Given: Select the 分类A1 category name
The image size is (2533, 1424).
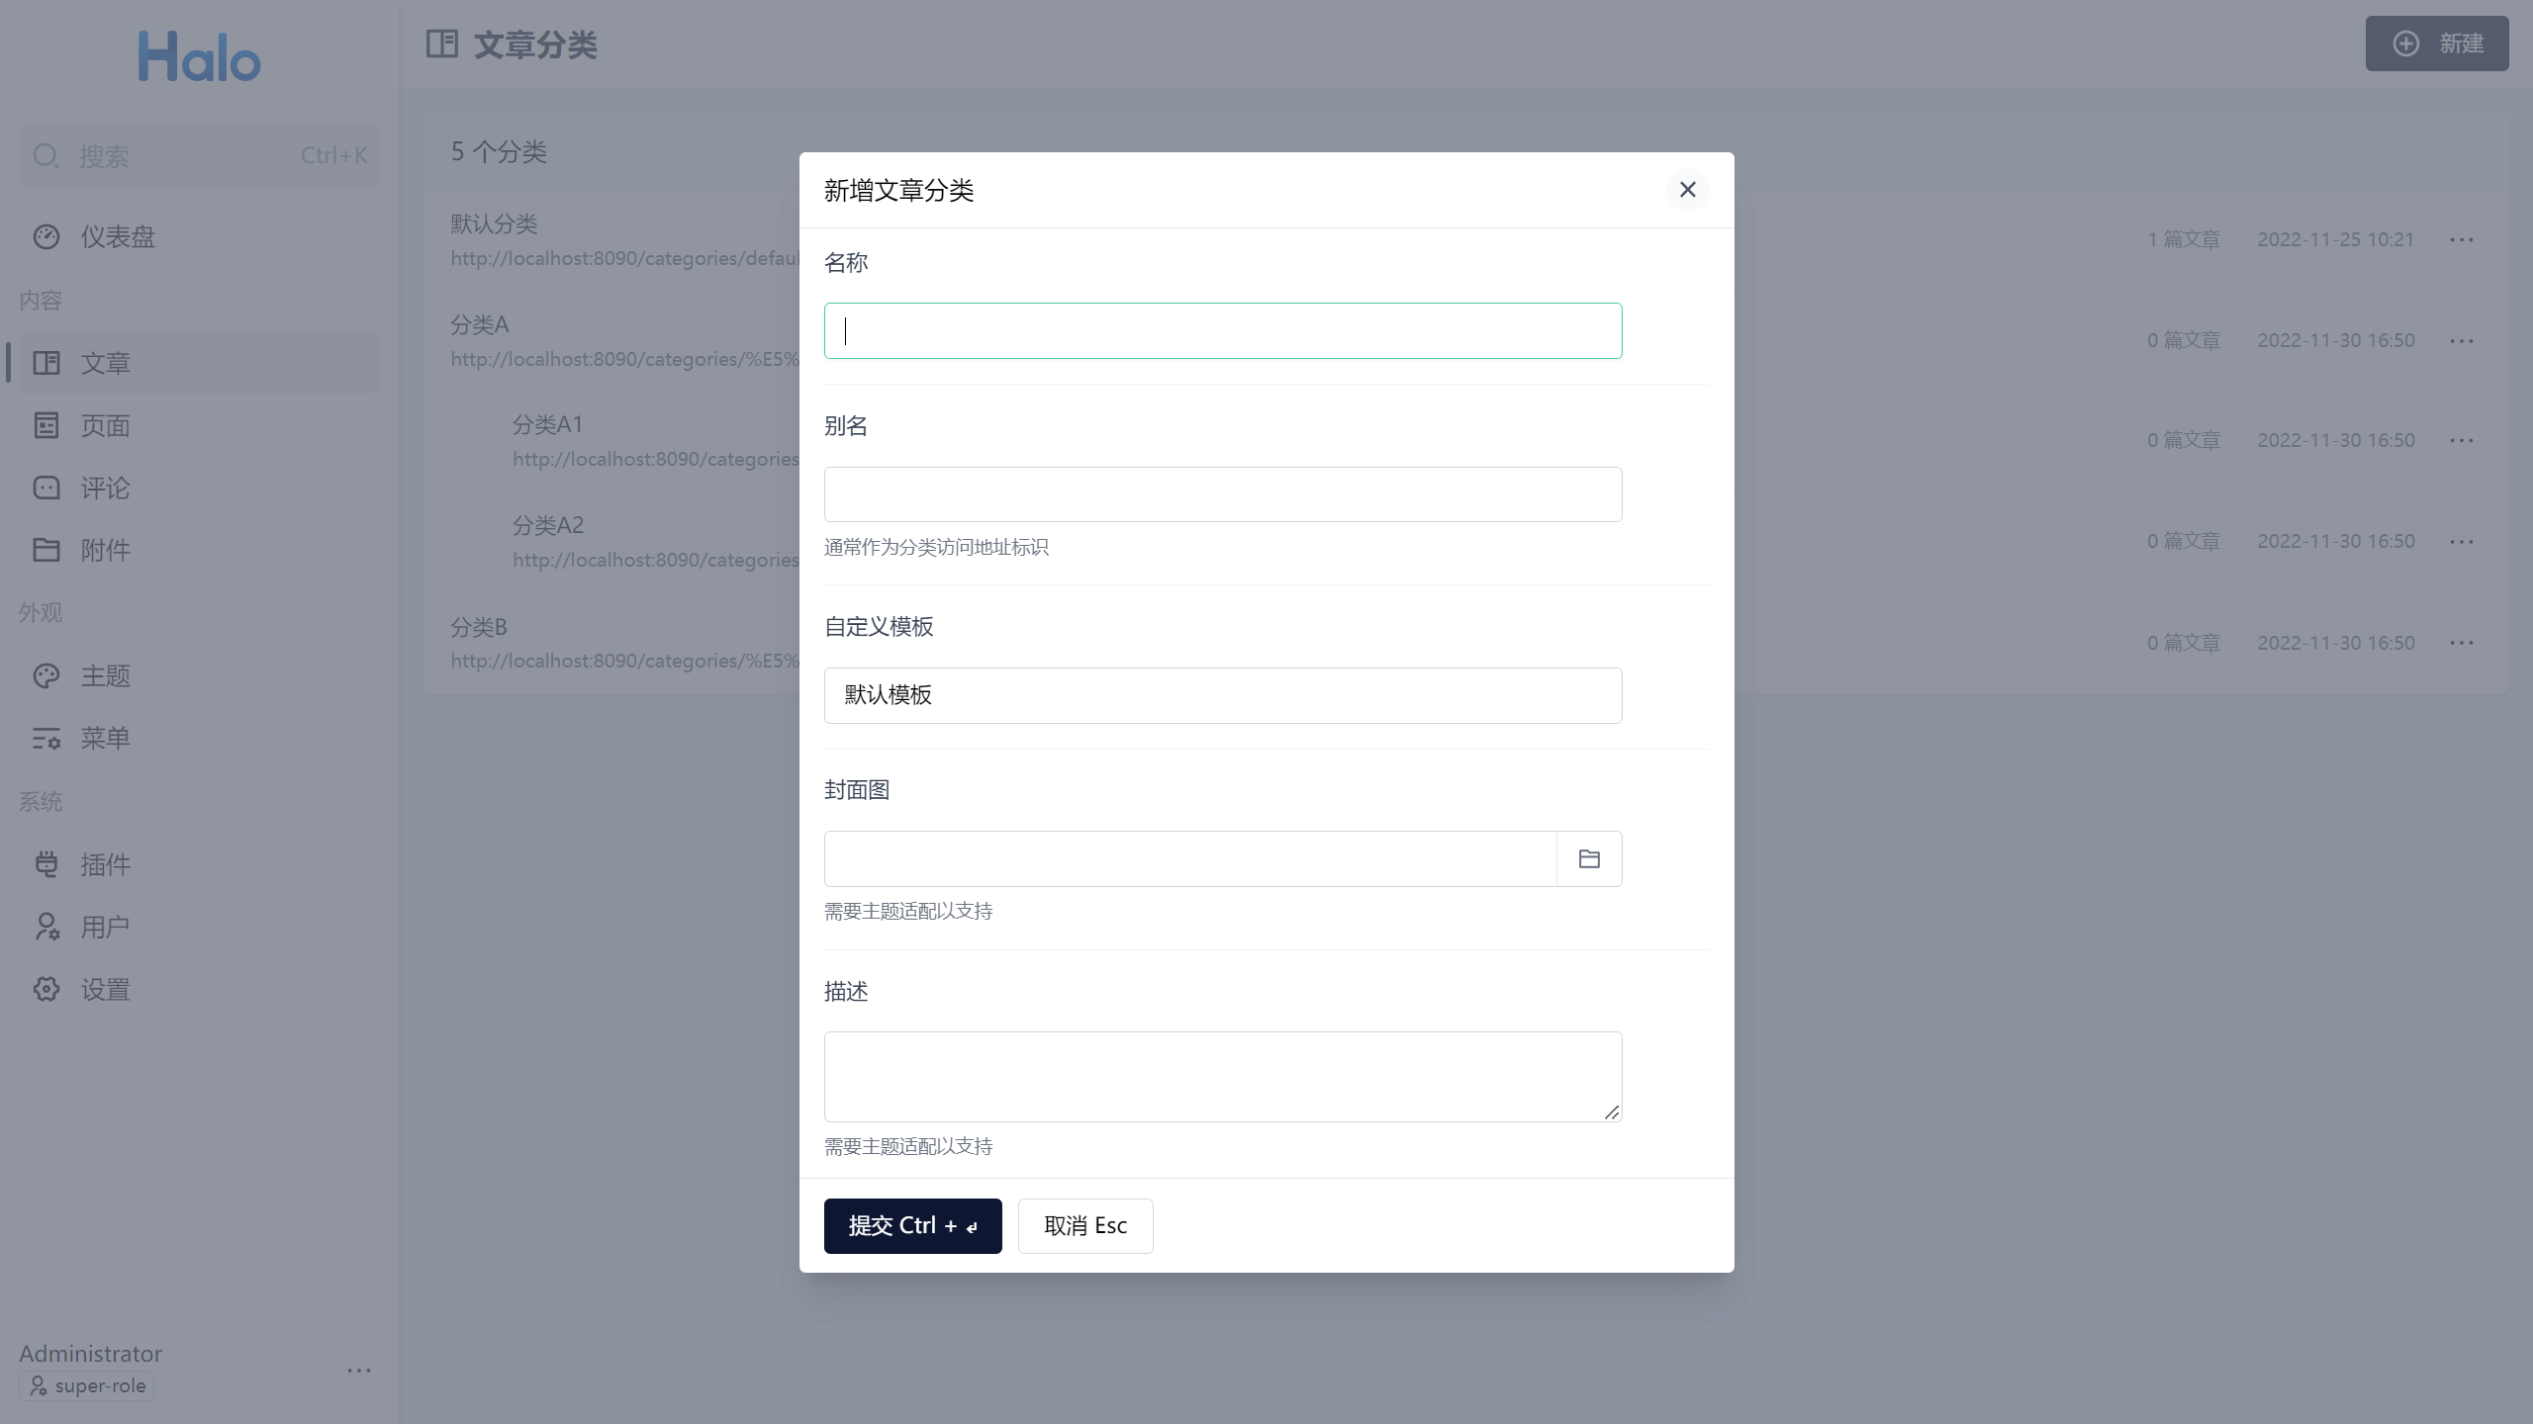Looking at the screenshot, I should [x=548, y=424].
